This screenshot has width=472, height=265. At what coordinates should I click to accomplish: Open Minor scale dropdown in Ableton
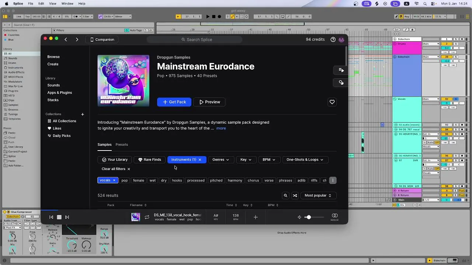pyautogui.click(x=123, y=17)
